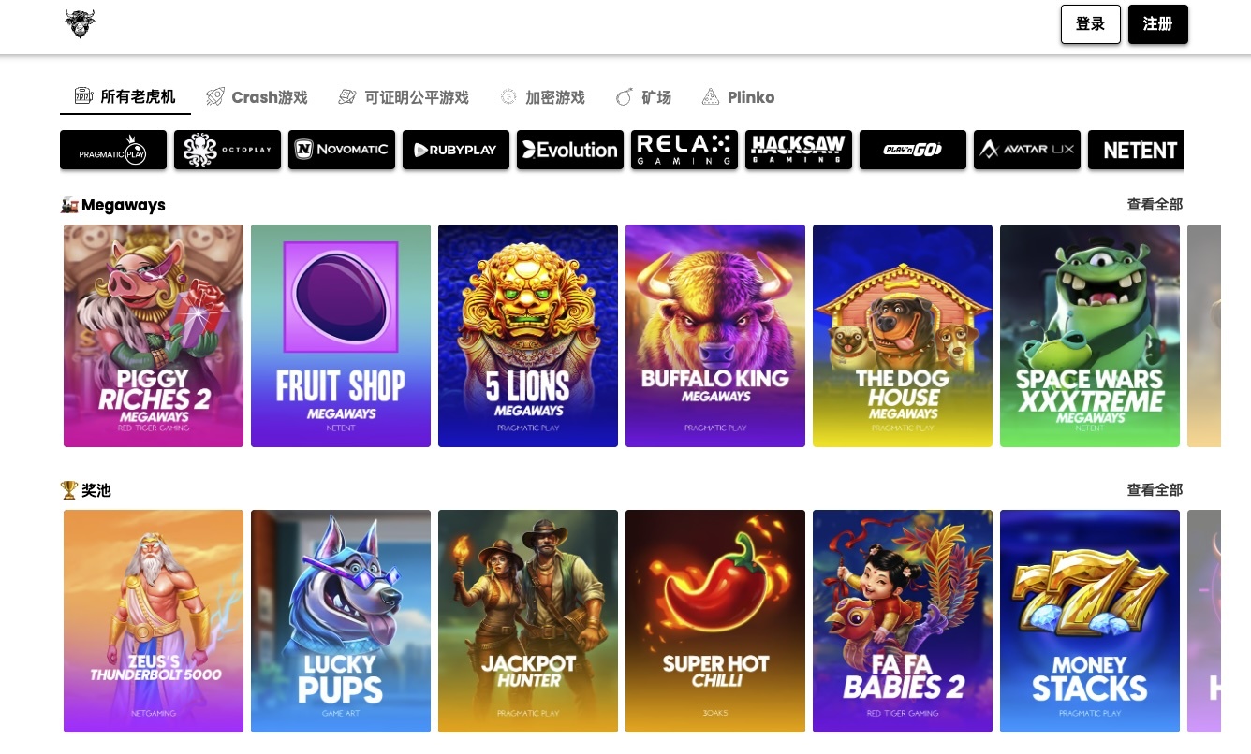The image size is (1251, 754).
Task: Select the Evolution provider logo
Action: tap(570, 150)
